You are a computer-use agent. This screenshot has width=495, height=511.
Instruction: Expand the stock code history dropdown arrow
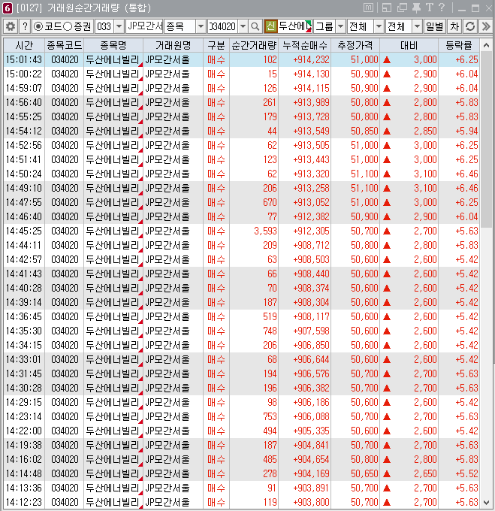point(243,26)
